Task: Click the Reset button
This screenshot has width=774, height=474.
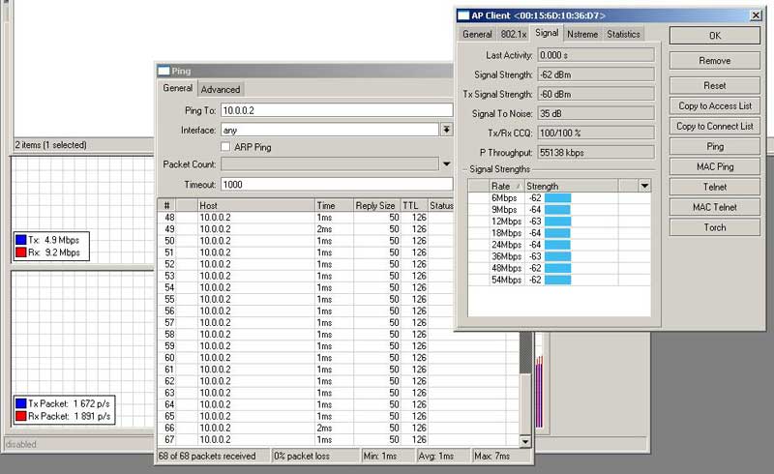Action: click(x=715, y=85)
